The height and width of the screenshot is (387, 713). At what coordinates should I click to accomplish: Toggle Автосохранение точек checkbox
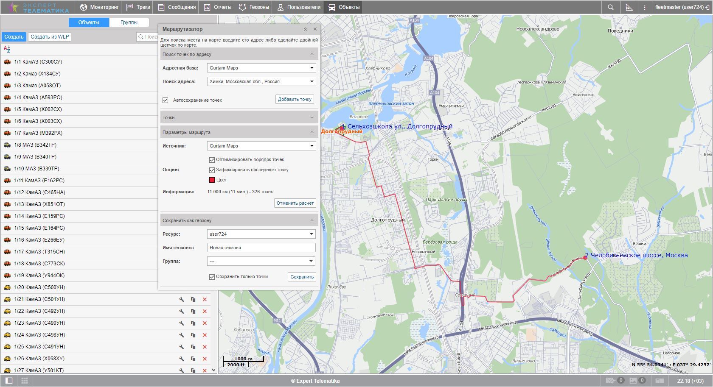point(166,100)
